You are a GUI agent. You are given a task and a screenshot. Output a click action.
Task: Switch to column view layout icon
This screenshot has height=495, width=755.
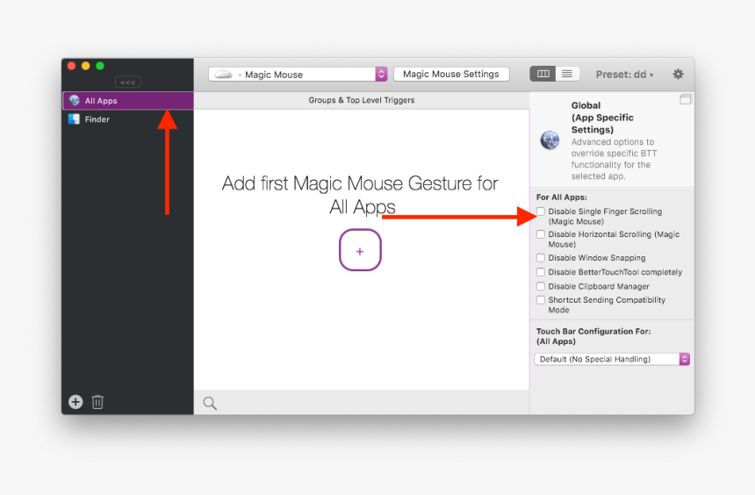click(543, 75)
